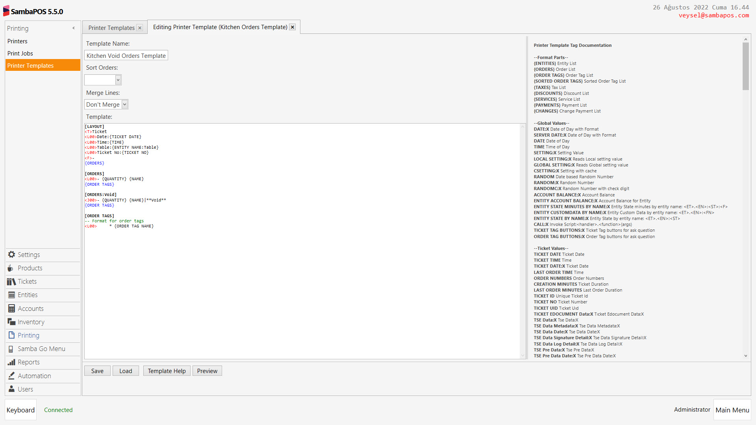Click the '{PAYMENTS} Payment List' doc entry
Image resolution: width=756 pixels, height=425 pixels.
point(560,105)
